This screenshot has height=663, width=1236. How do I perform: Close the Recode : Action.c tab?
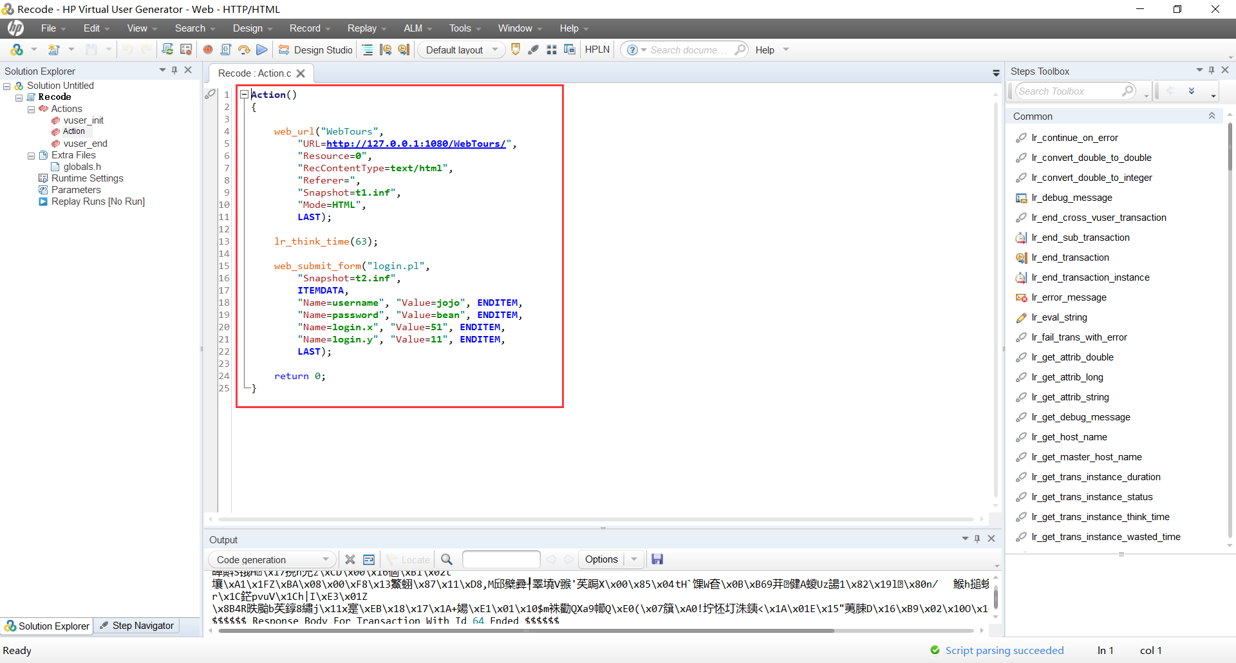(301, 73)
